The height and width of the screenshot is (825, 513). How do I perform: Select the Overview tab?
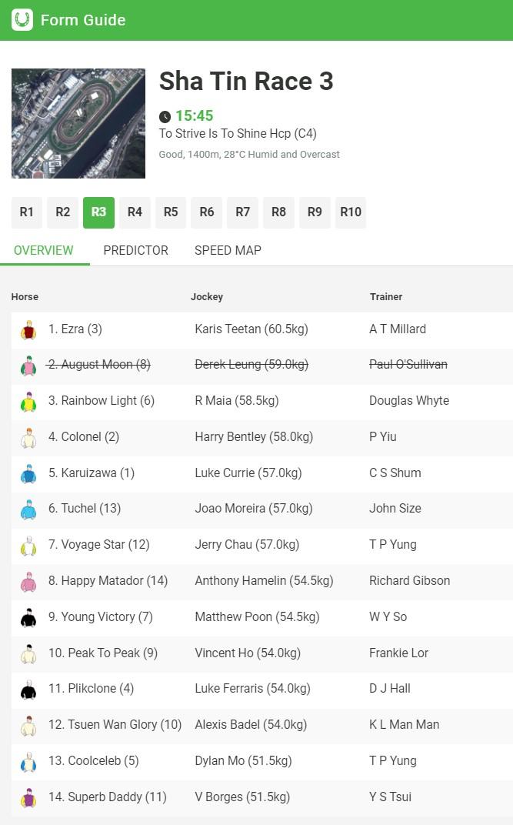coord(44,250)
